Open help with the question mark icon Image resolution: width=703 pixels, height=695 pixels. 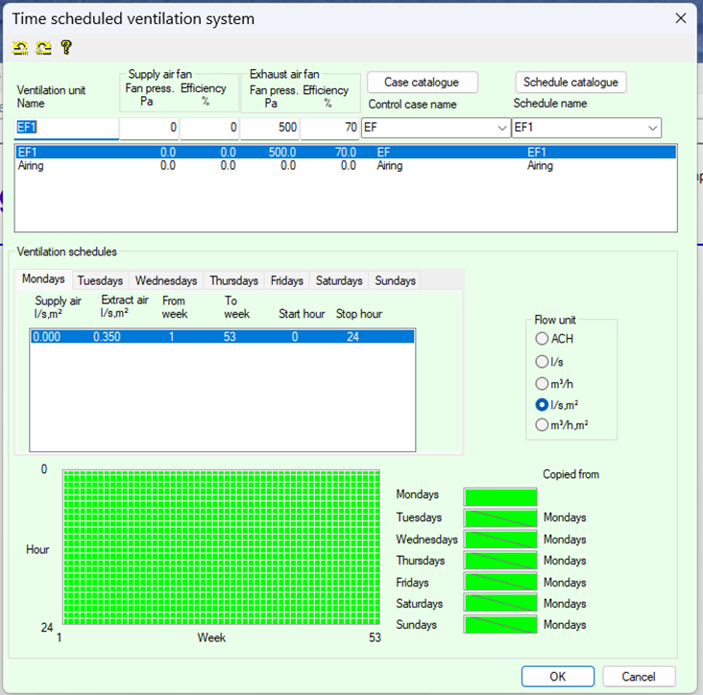point(66,47)
